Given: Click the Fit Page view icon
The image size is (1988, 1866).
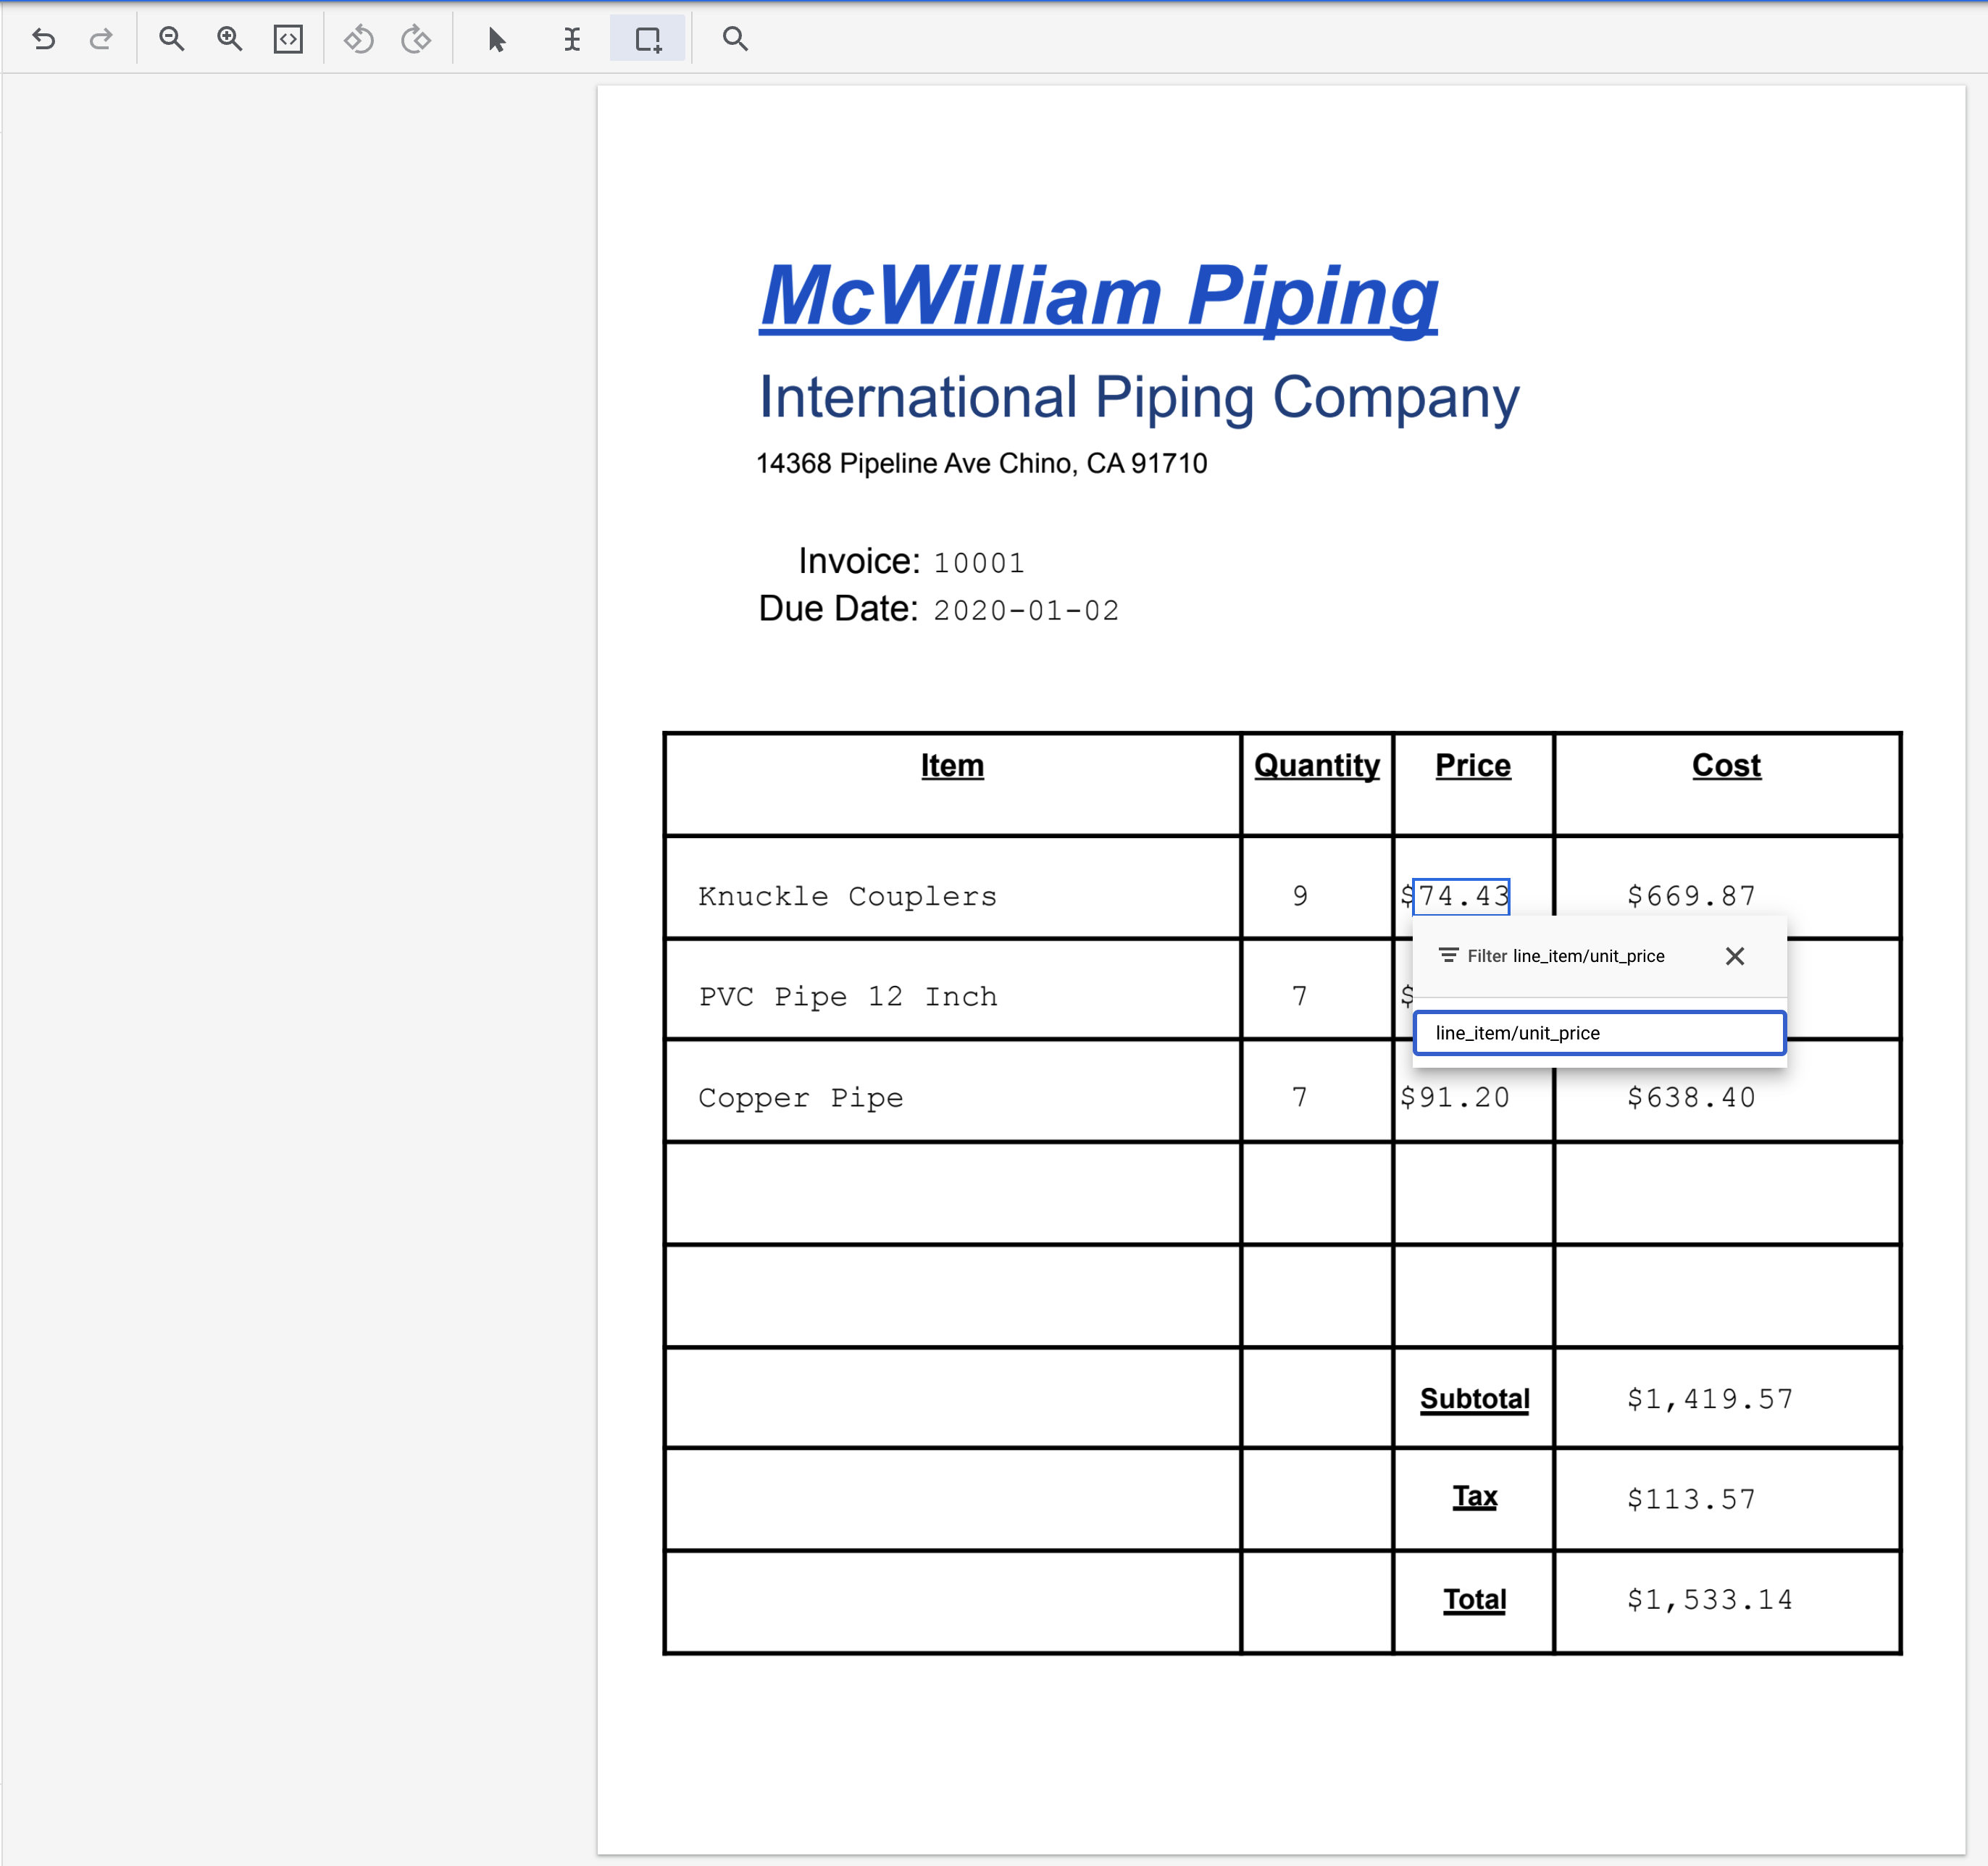Looking at the screenshot, I should 288,37.
